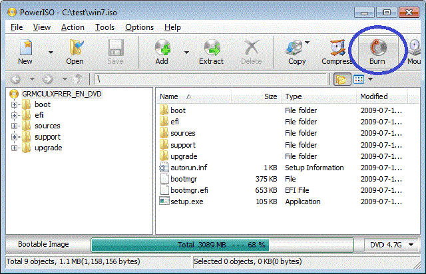The height and width of the screenshot is (274, 426).
Task: Select the boot folder in file list
Action: (178, 110)
